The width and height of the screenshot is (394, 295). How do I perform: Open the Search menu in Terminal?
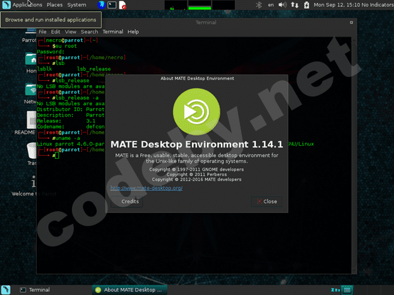click(89, 32)
